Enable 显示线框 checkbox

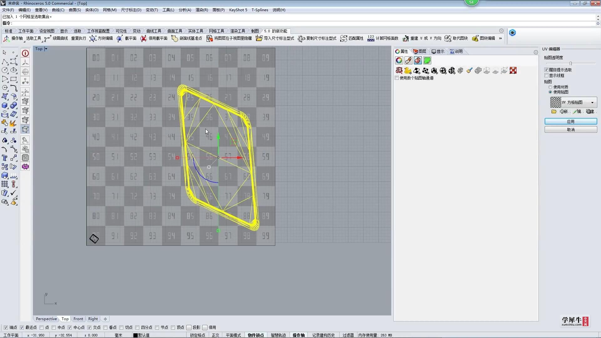click(547, 75)
